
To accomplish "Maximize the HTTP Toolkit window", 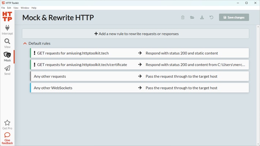I will (x=246, y=3).
